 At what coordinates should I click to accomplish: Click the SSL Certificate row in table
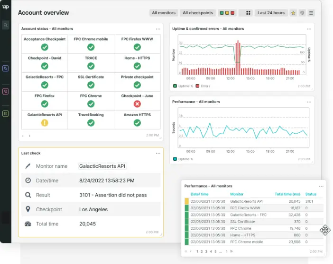click(x=254, y=222)
